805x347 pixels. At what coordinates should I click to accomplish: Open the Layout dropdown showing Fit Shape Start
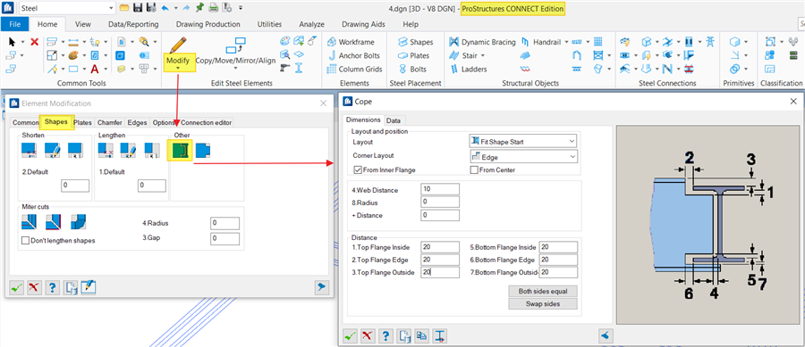[x=523, y=141]
